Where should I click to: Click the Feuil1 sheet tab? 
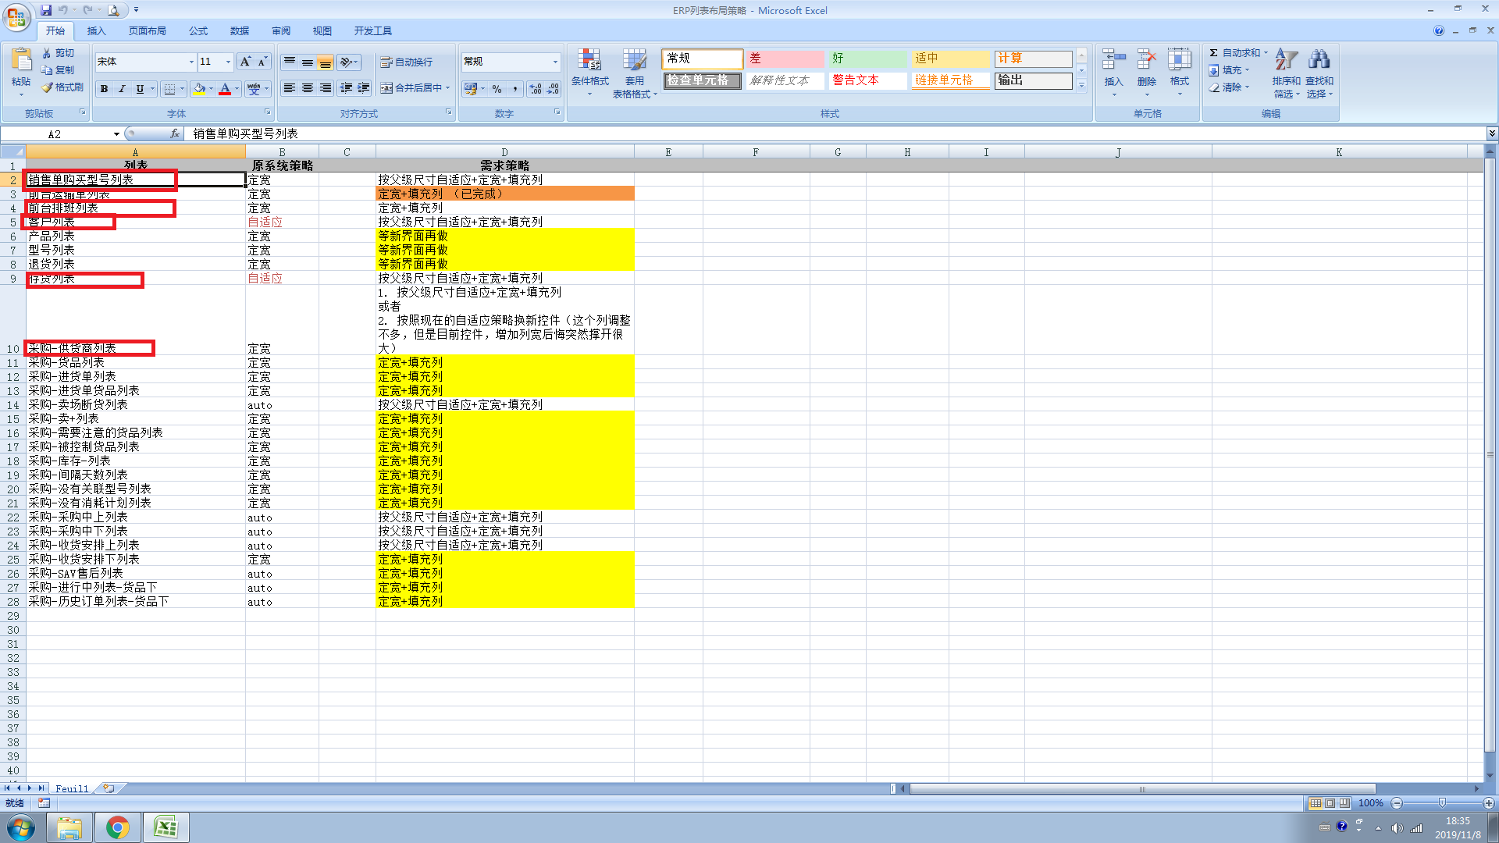pos(72,789)
